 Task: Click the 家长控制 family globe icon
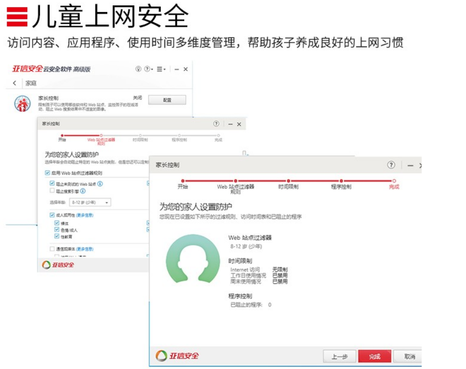tap(23, 103)
